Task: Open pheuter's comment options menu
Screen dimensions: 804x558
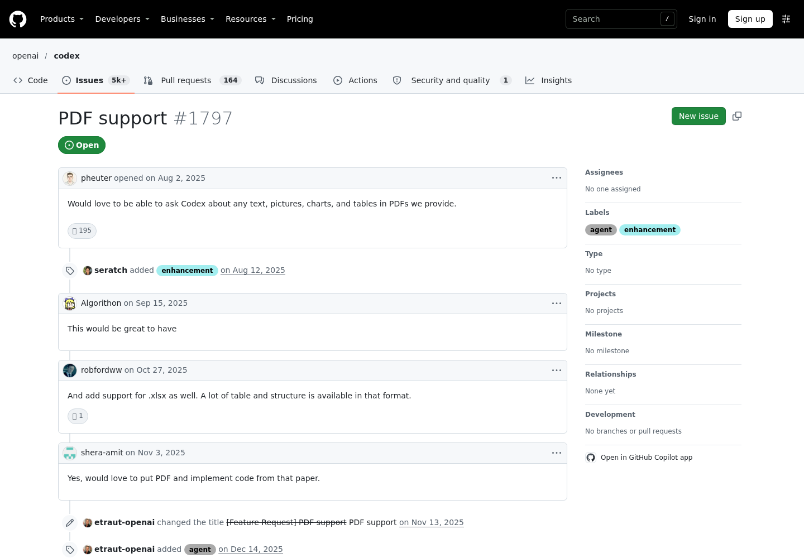Action: pos(557,178)
